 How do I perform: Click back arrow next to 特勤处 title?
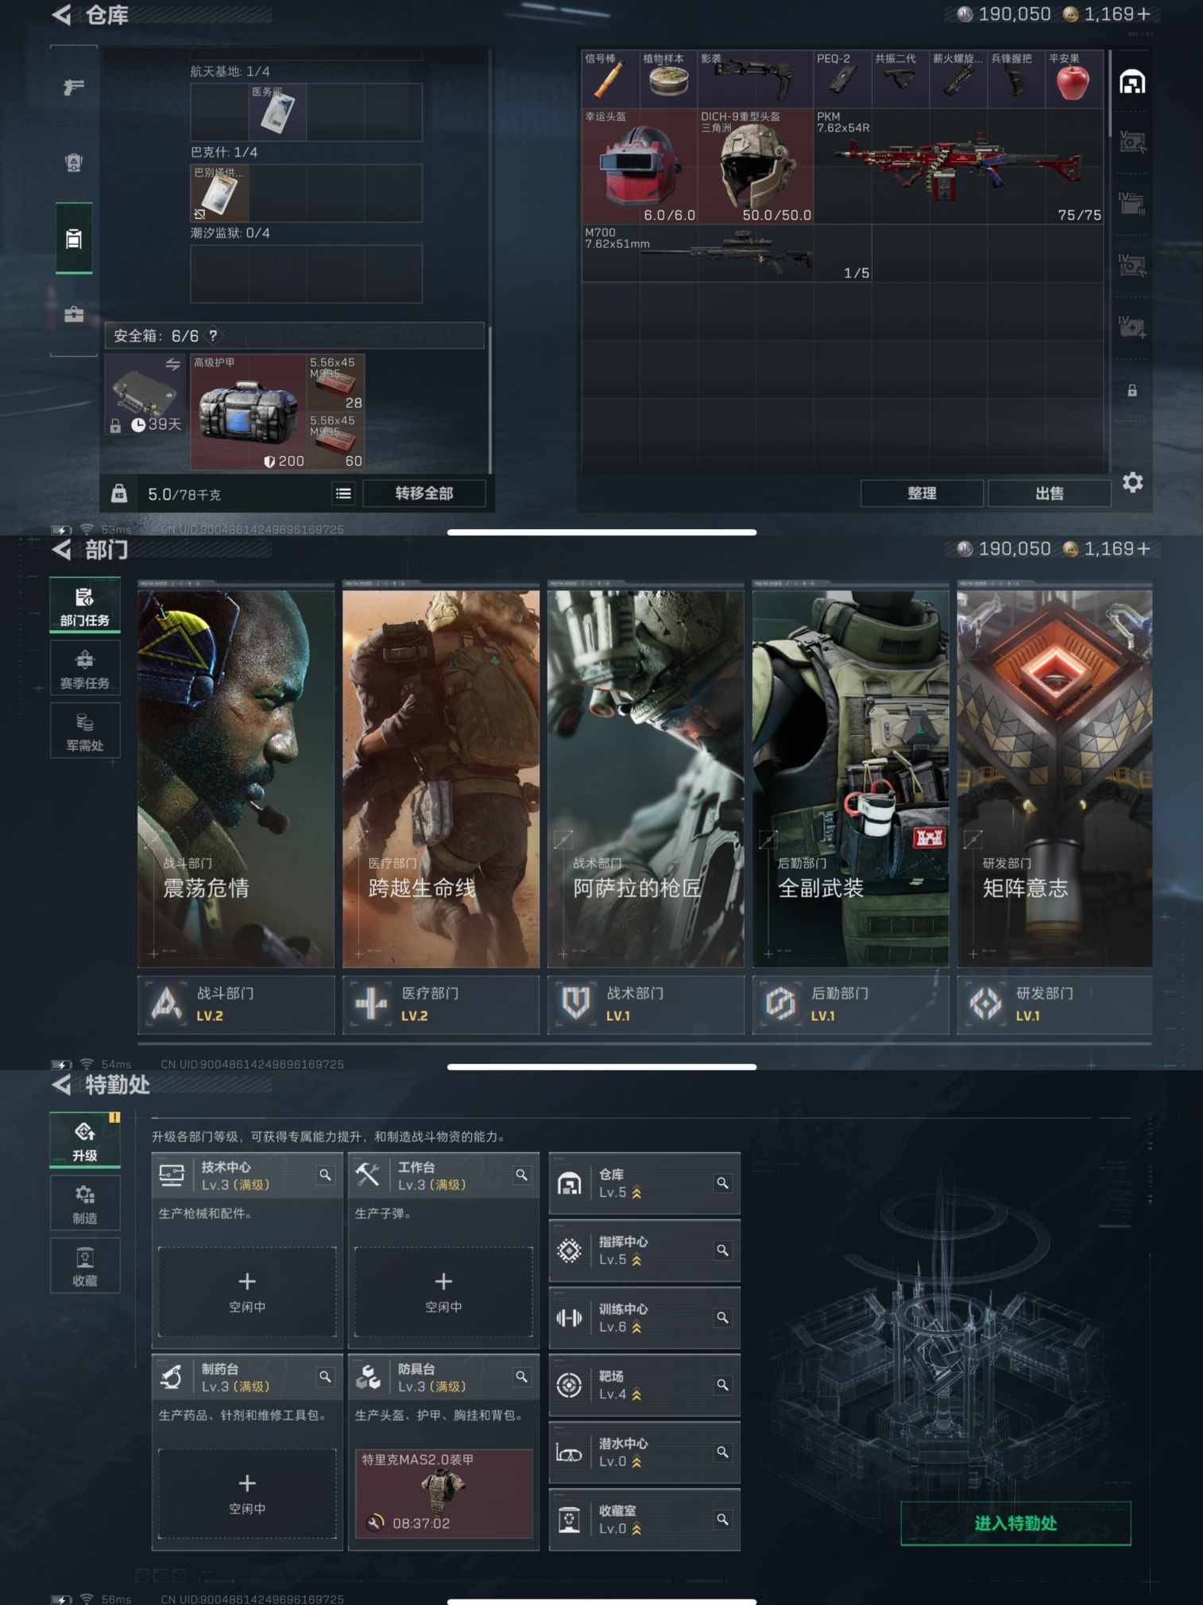[62, 1085]
